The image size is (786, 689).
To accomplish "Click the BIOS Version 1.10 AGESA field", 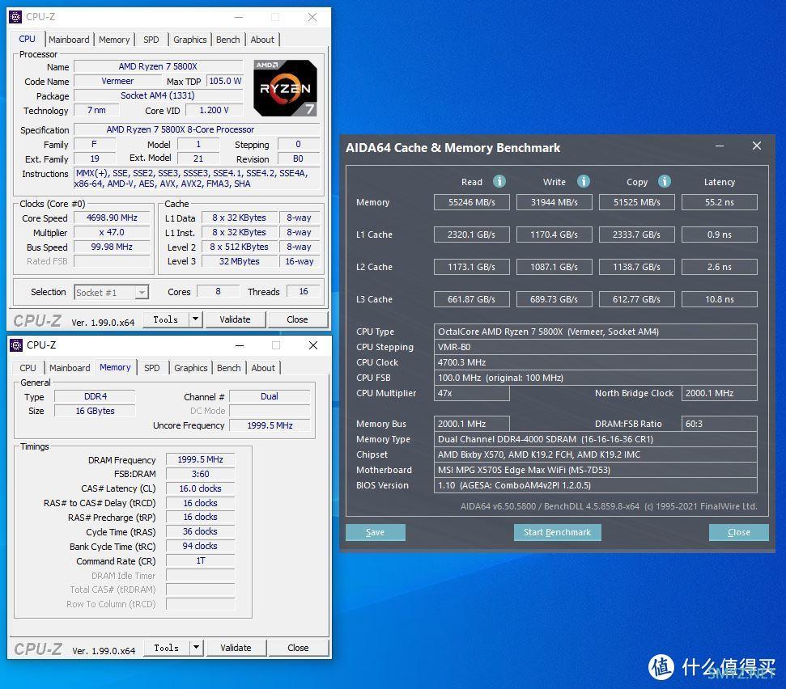I will tap(595, 485).
